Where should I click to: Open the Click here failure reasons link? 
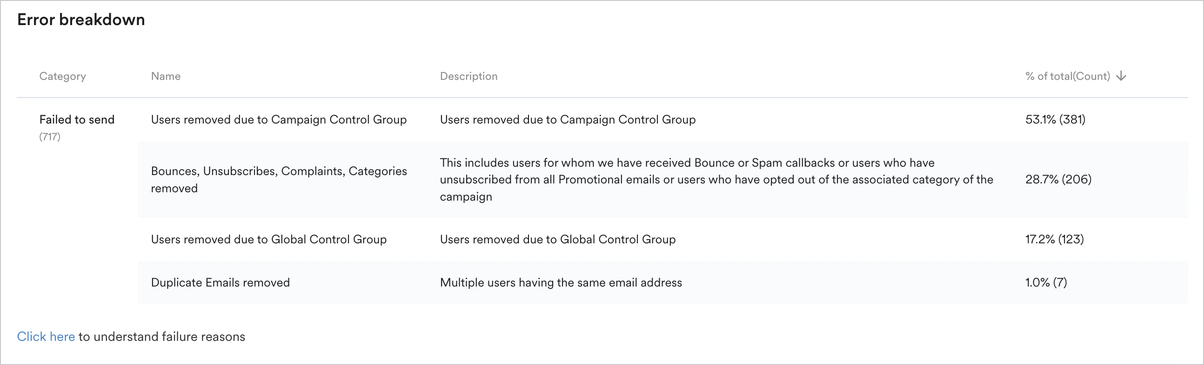click(x=46, y=336)
